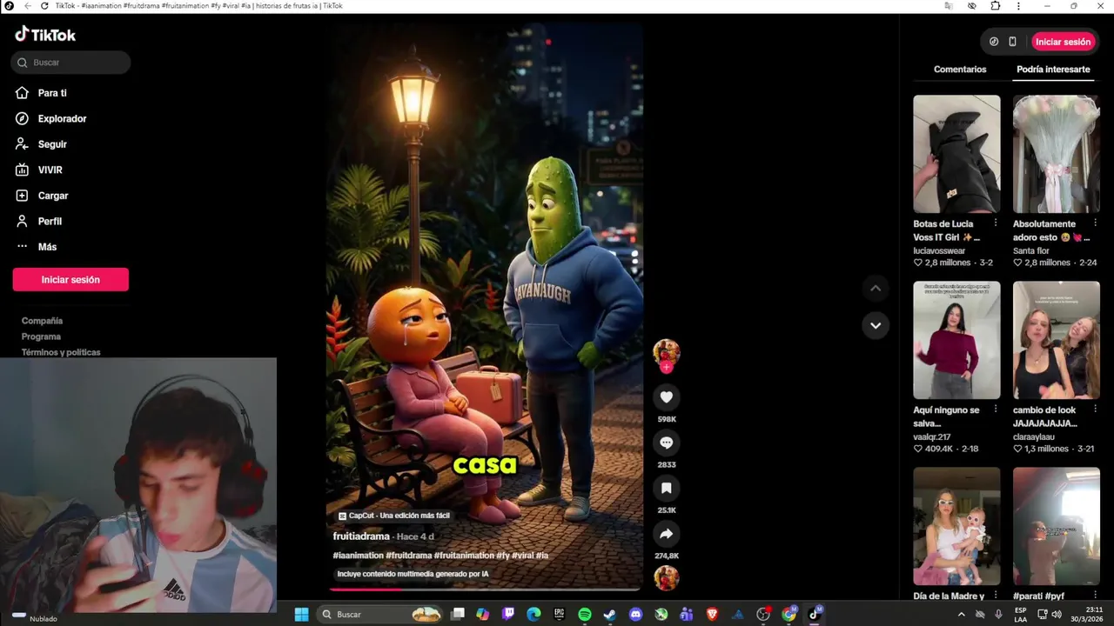Click the translate page icon
The height and width of the screenshot is (626, 1114).
pos(949,5)
